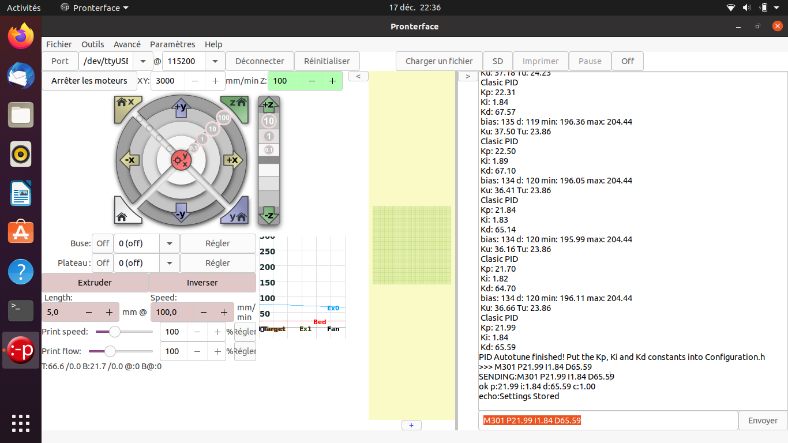Click the G-code command input field
Screen dimensions: 788x443
tap(608, 421)
